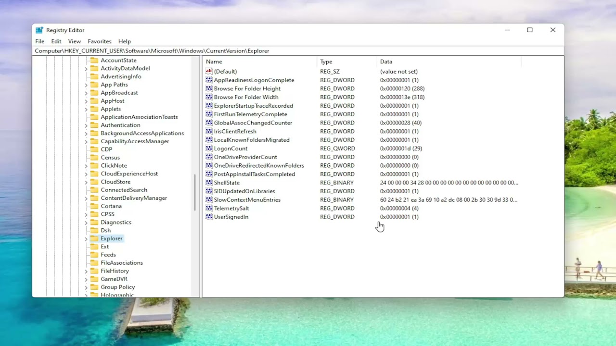
Task: Click the AccountState folder icon
Action: tap(94, 60)
